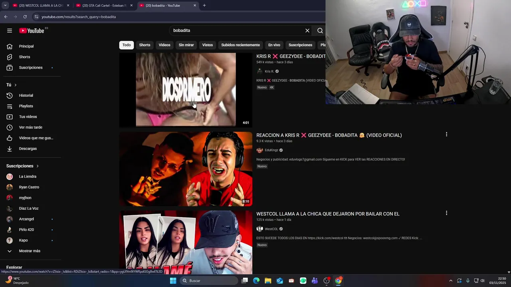Open File Explorer from the taskbar
The image size is (511, 287).
(268, 281)
